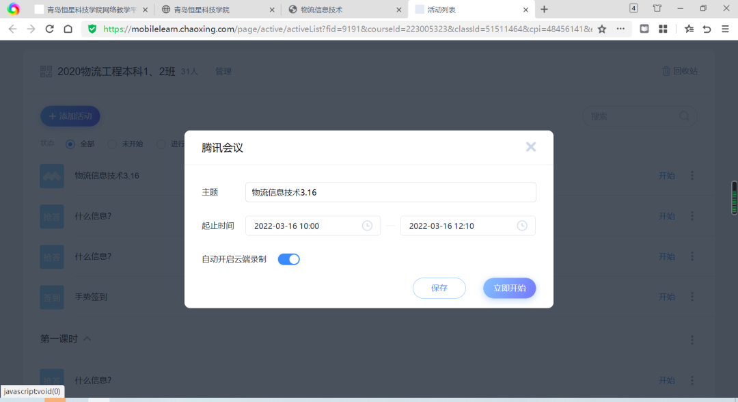Open a new browser tab

click(544, 10)
